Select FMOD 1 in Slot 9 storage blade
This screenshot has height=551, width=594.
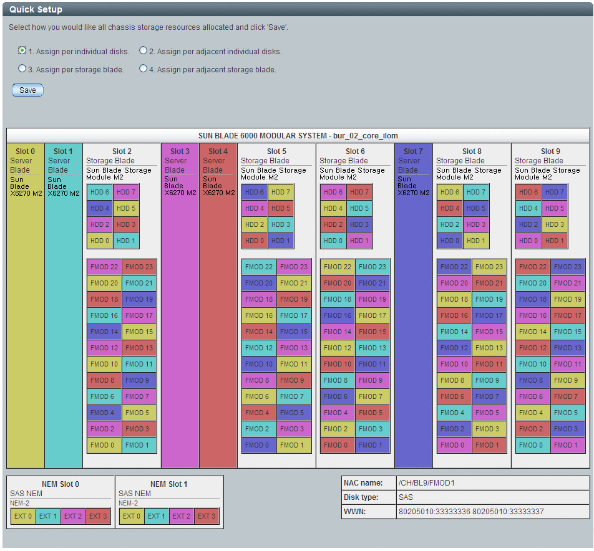click(568, 445)
